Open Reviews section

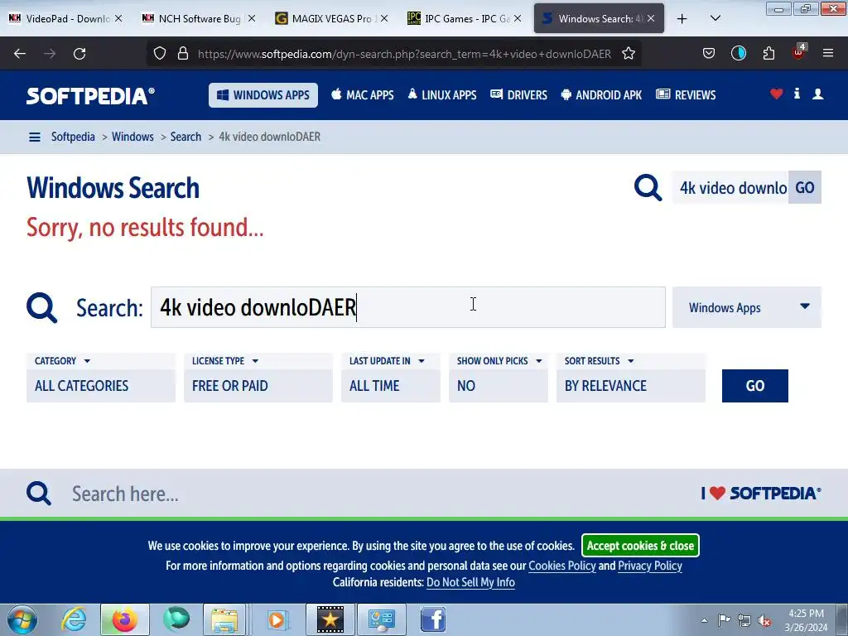[x=686, y=95]
